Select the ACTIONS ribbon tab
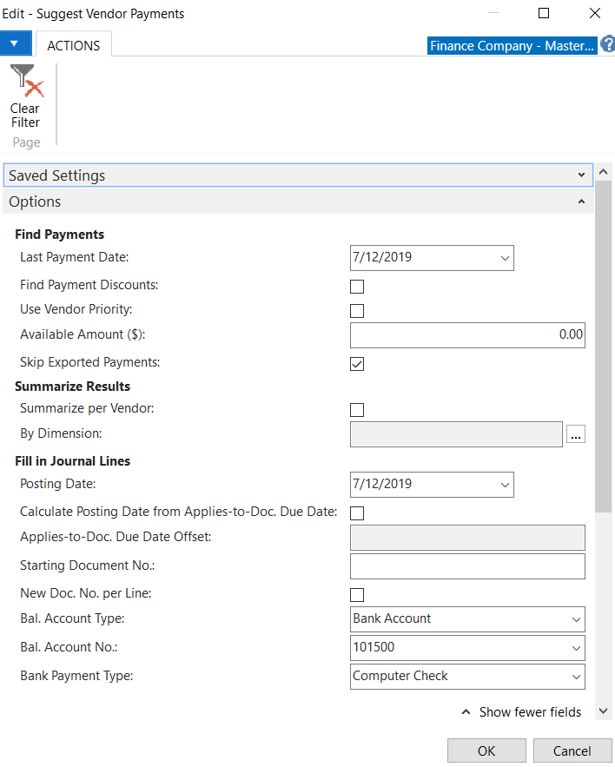Viewport: 615px width, 767px height. coord(73,45)
